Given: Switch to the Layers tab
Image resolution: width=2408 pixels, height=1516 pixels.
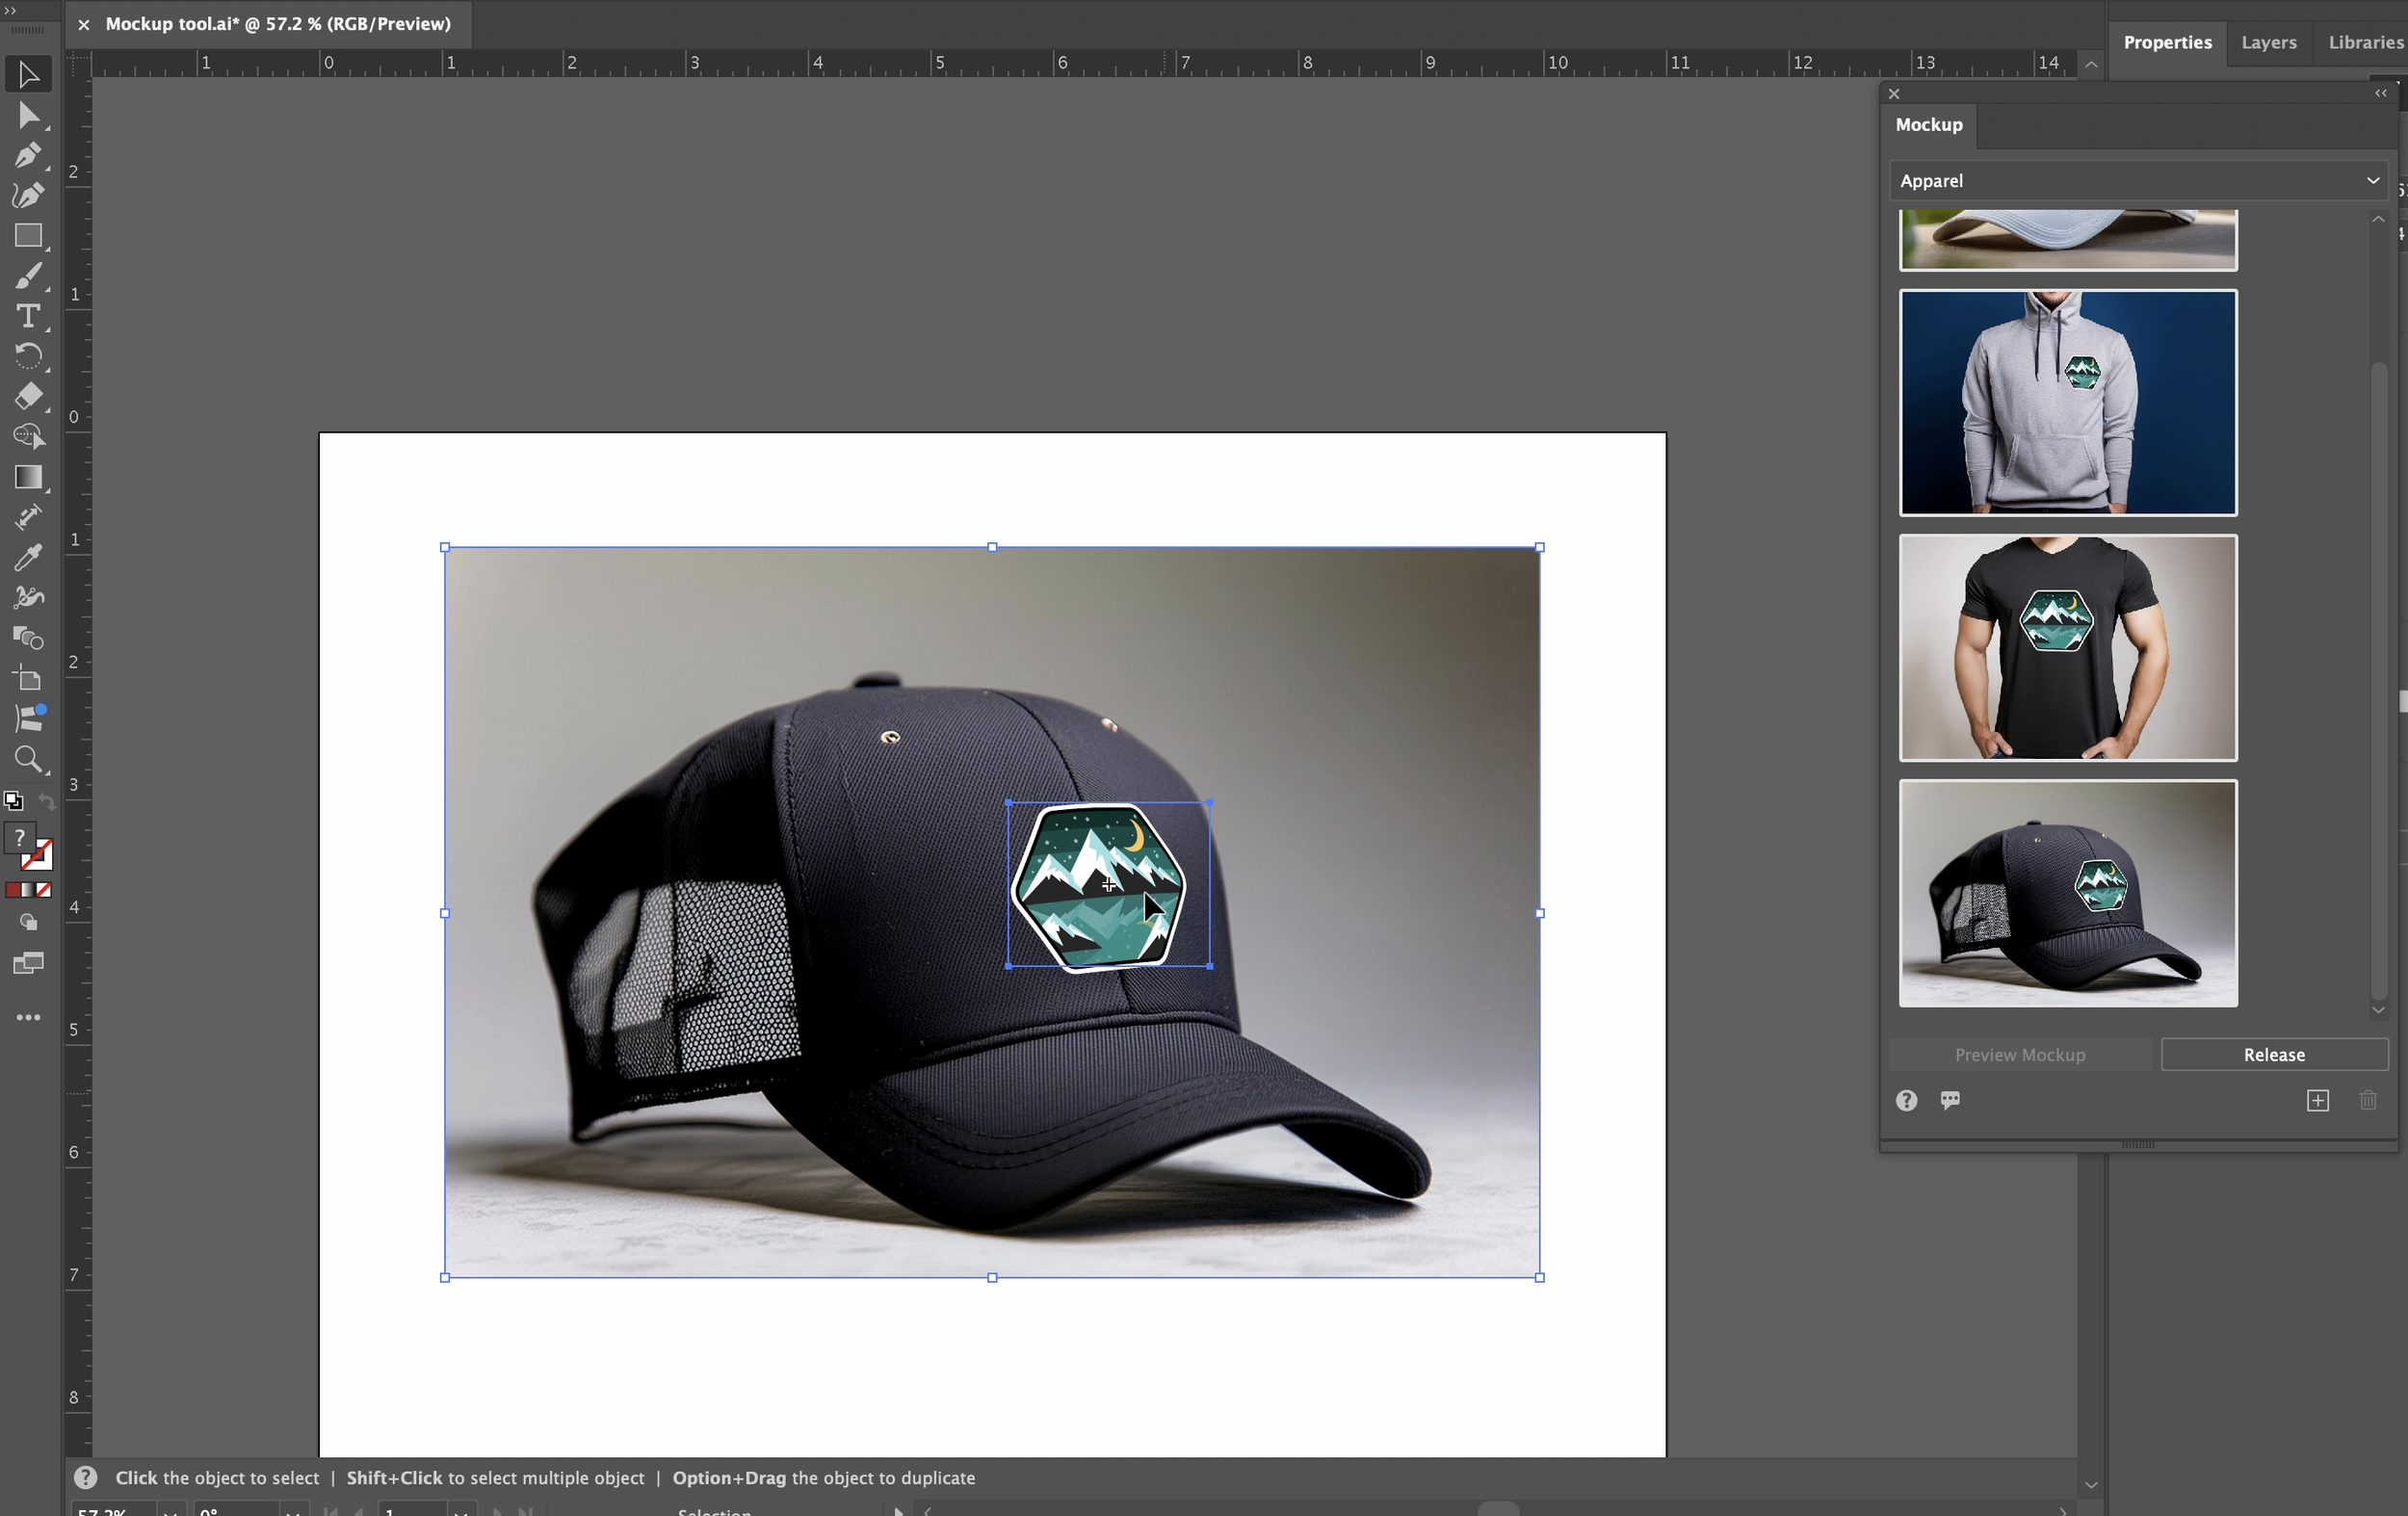Looking at the screenshot, I should pos(2268,42).
